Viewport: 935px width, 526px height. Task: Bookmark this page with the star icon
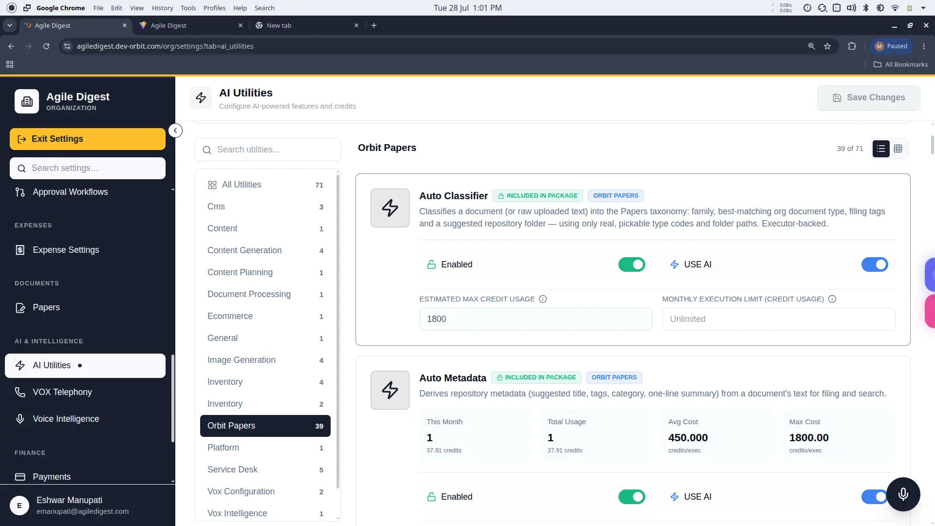pos(827,46)
